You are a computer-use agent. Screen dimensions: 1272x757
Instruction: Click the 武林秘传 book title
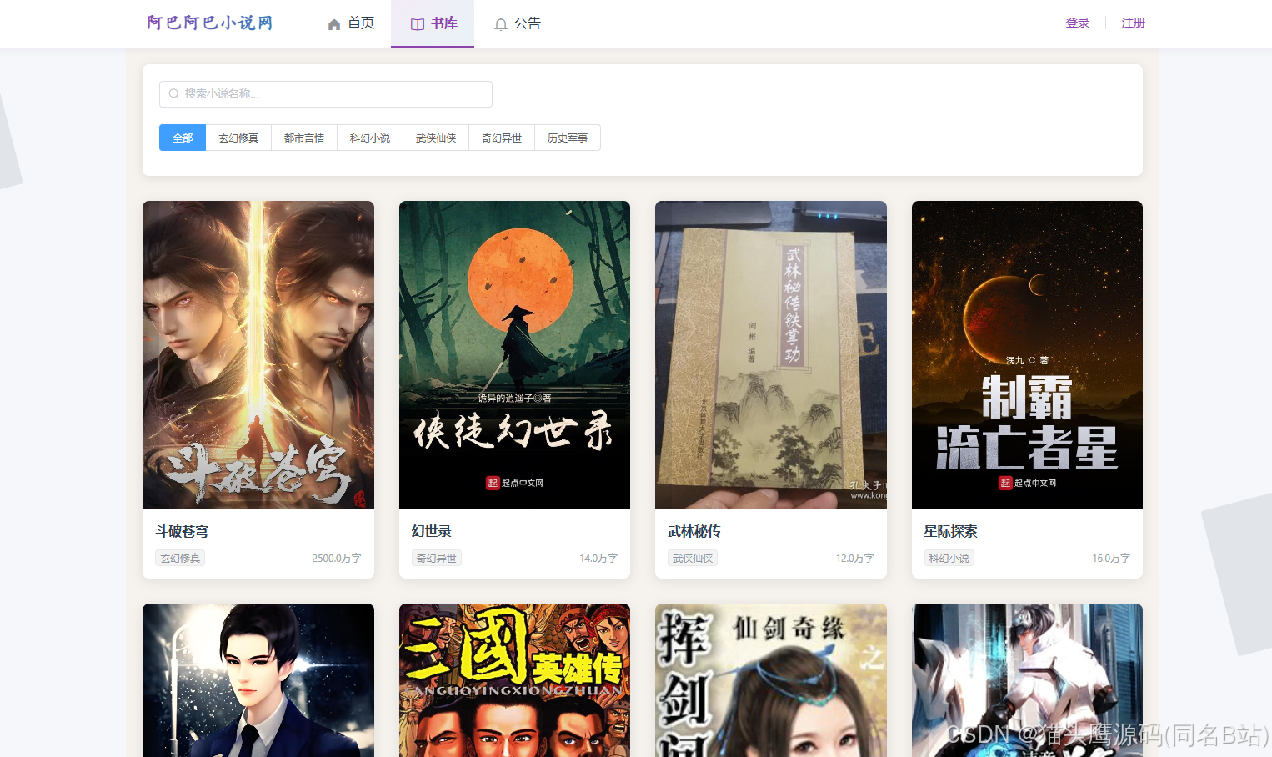click(x=694, y=531)
